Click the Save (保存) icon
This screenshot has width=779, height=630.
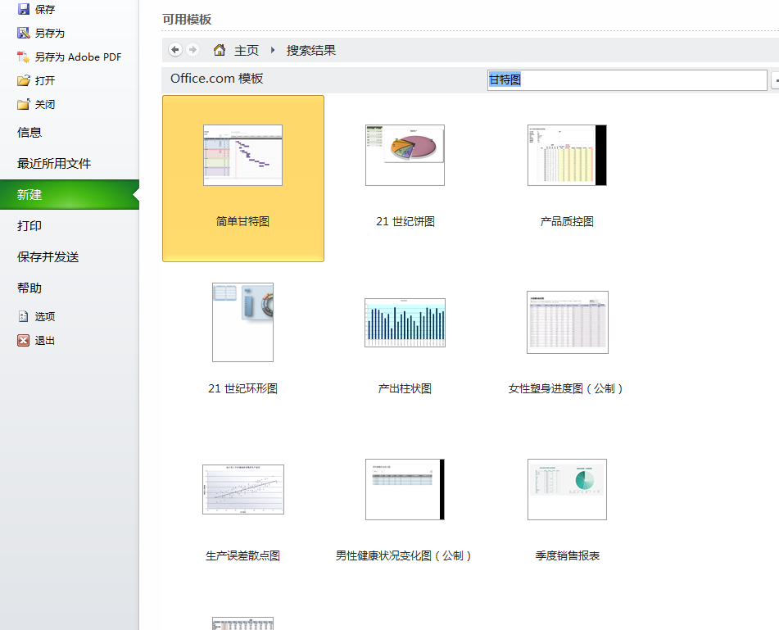tap(23, 10)
